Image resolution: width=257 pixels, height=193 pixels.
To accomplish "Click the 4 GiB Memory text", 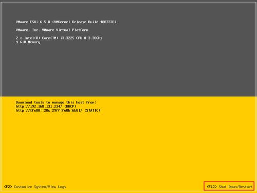I will (x=28, y=42).
